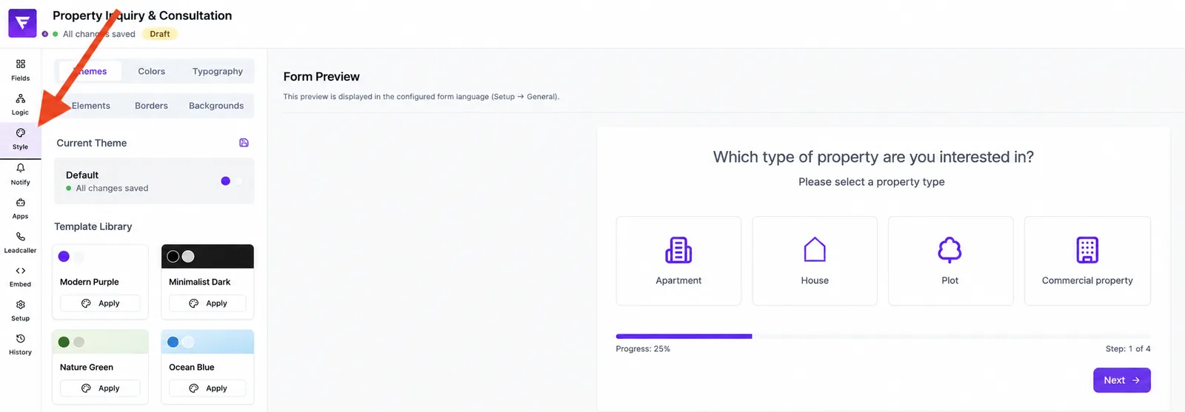The height and width of the screenshot is (412, 1185).
Task: Apply the Ocean Blue theme
Action: point(207,388)
